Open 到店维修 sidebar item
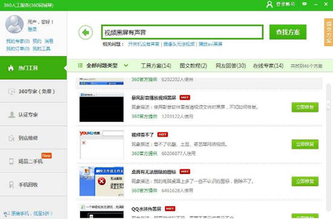The image size is (333, 219). [x=33, y=138]
